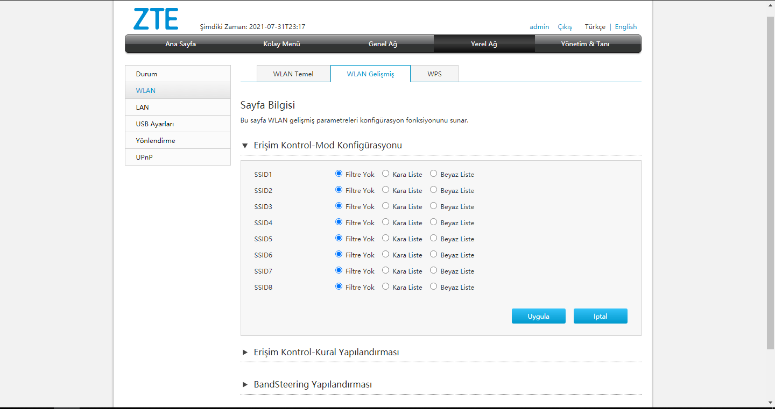Click the SSID4 row label
Viewport: 775px width, 409px height.
(263, 223)
